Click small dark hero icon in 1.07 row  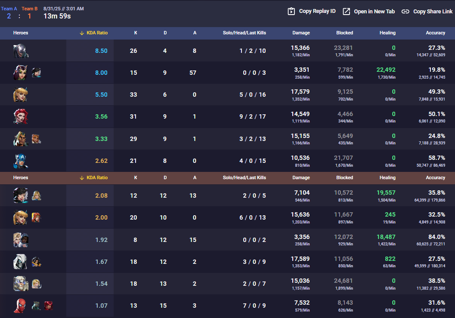[36, 306]
